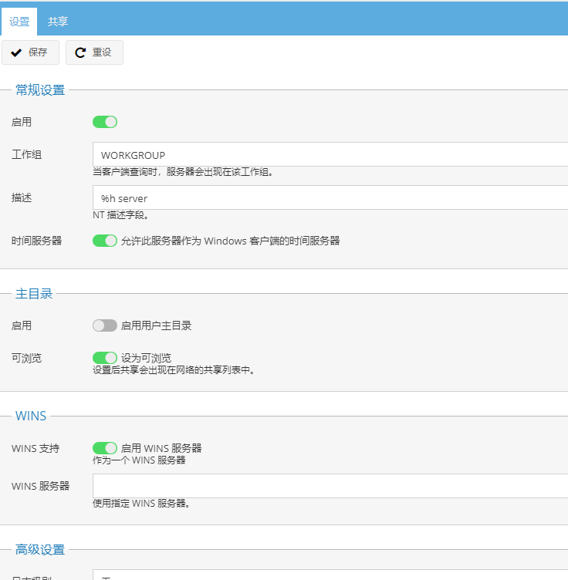Toggle the 设为可浏览 switch
The image size is (568, 580).
click(x=105, y=358)
